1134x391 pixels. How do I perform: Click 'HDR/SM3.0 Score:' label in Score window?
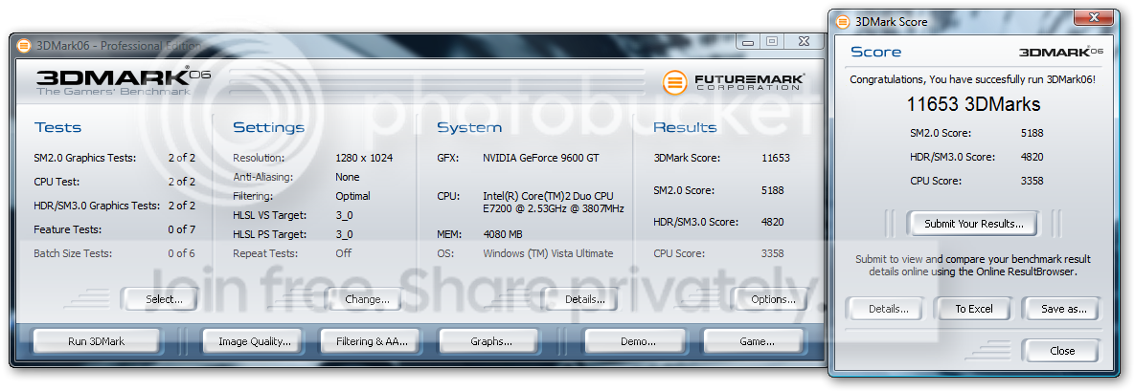[x=952, y=157]
